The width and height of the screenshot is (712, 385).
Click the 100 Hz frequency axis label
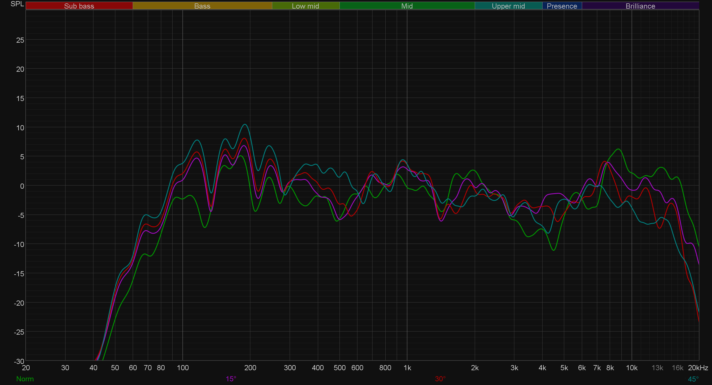pos(183,368)
